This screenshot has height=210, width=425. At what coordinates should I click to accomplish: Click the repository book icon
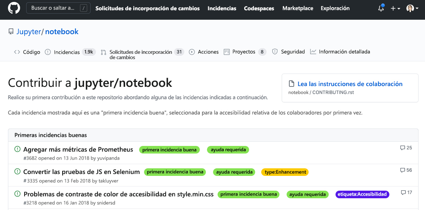(x=11, y=32)
